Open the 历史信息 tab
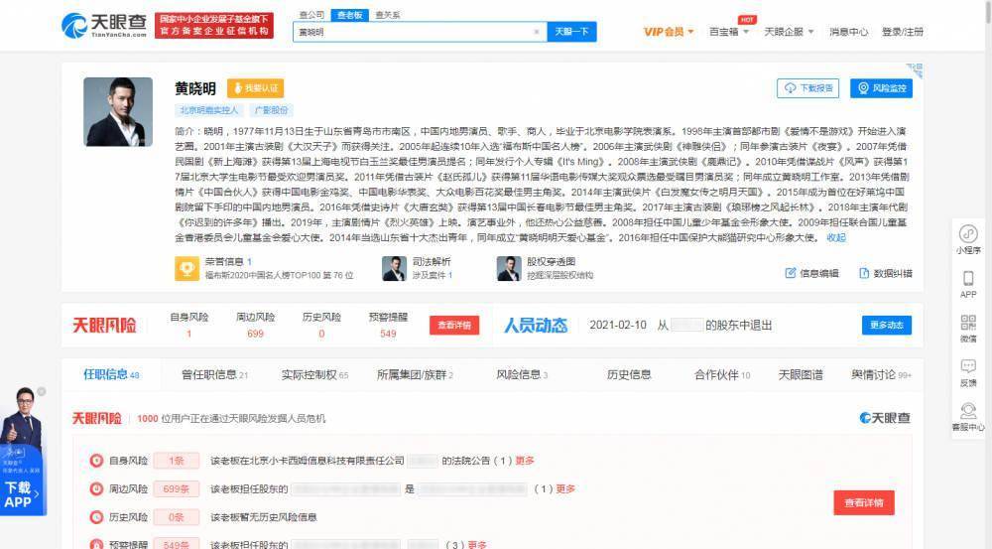The image size is (992, 549). tap(629, 375)
